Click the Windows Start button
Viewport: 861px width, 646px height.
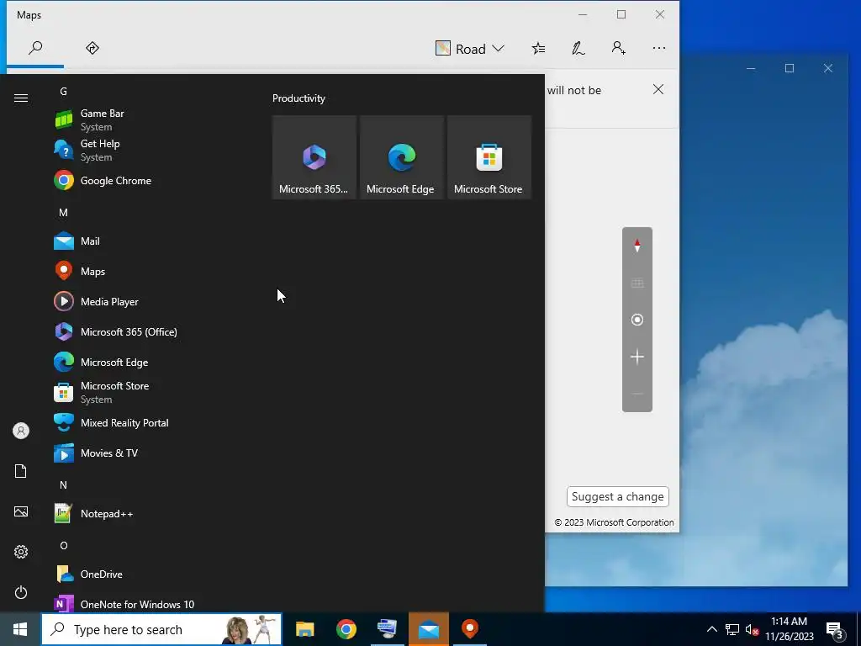[x=20, y=629]
